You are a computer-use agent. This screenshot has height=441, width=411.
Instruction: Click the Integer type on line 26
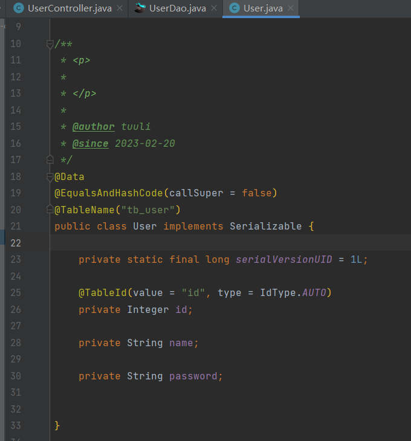(148, 310)
